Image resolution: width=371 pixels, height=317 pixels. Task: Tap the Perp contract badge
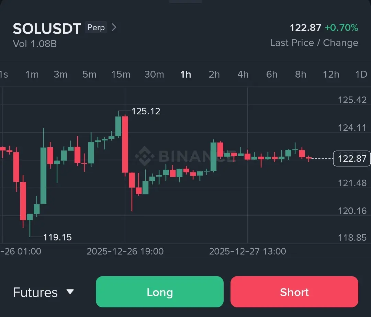tap(96, 27)
